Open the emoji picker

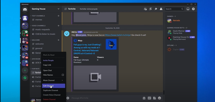pos(159,98)
